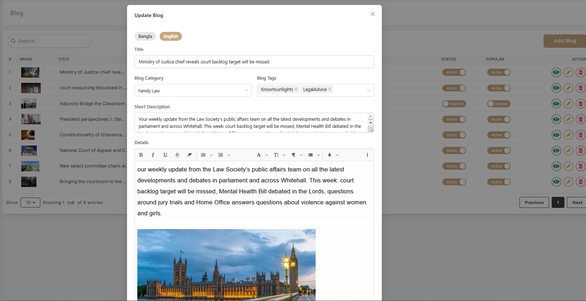This screenshot has width=586, height=301.
Task: View blog row 5 using the eye icon
Action: (x=556, y=135)
